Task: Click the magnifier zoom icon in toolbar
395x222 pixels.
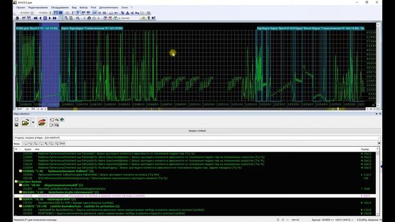Action: 66,18
